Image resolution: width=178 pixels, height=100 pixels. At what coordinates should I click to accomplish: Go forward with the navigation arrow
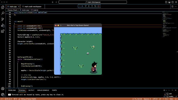point(56,2)
